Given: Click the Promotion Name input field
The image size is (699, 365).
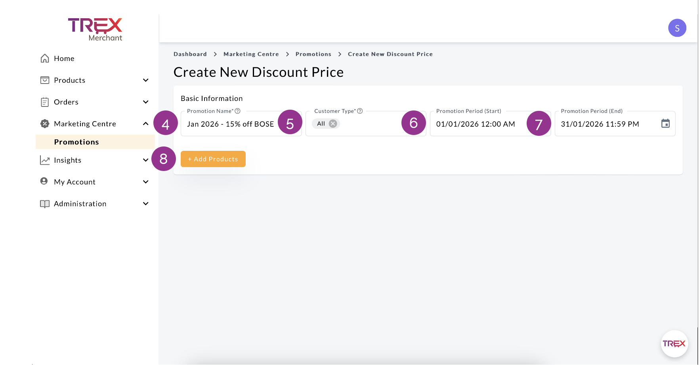Looking at the screenshot, I should coord(230,124).
